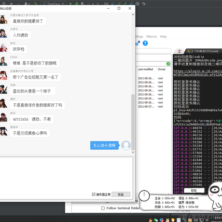Screen dimensions: 222x222
Task: Click terminal line 127.0.0.1:55288
Action: (198, 142)
